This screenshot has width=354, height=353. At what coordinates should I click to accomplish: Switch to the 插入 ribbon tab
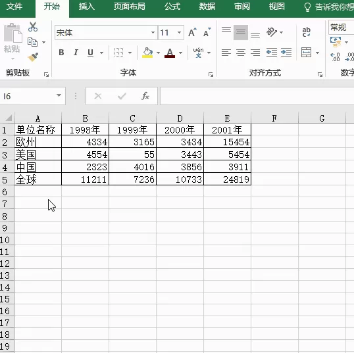point(87,7)
